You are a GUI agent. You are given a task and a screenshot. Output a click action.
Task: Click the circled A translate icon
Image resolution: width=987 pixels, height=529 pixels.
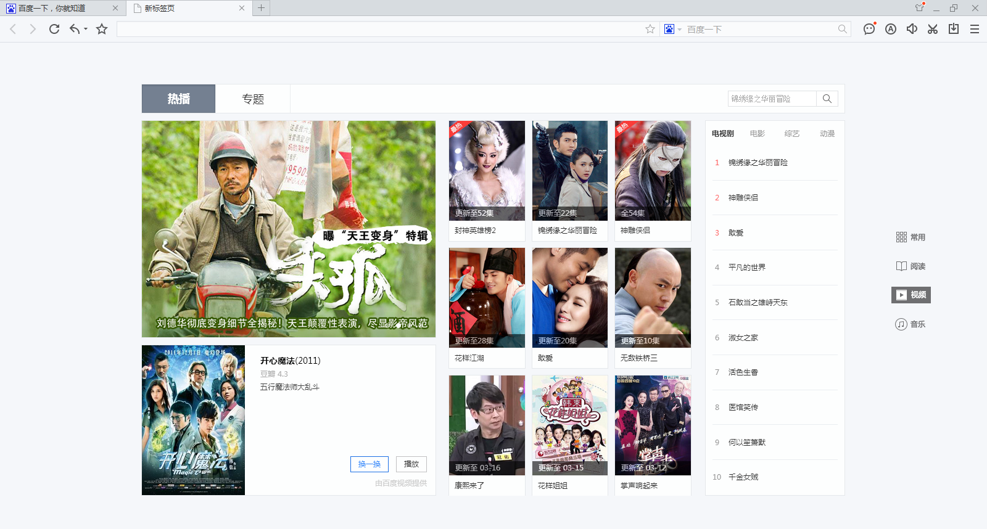(x=891, y=29)
